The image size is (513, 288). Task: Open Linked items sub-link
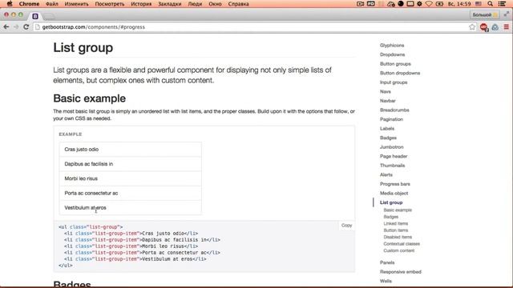(x=395, y=224)
